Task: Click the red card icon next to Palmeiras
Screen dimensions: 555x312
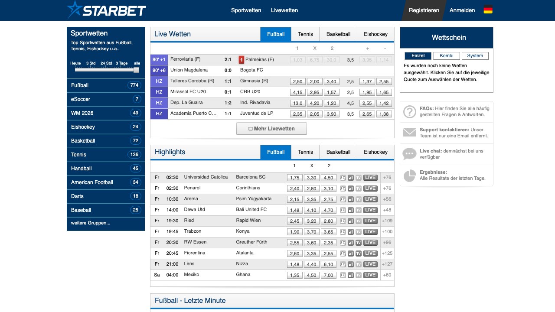Action: [242, 60]
